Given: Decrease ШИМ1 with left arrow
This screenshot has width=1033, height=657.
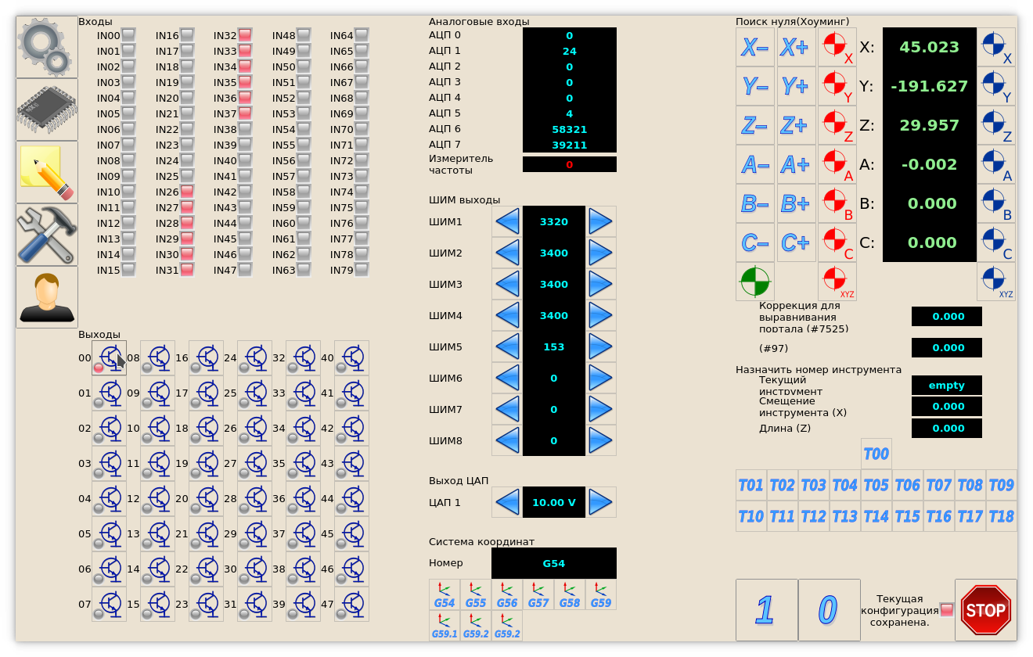Looking at the screenshot, I should (x=507, y=221).
